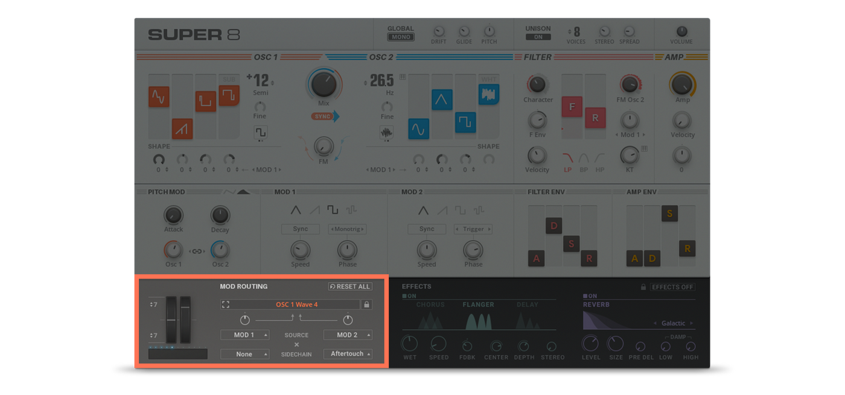Screen dimensions: 845x395
Task: Click OSC 2 noise waveform icon below Fine
Action: pos(386,133)
